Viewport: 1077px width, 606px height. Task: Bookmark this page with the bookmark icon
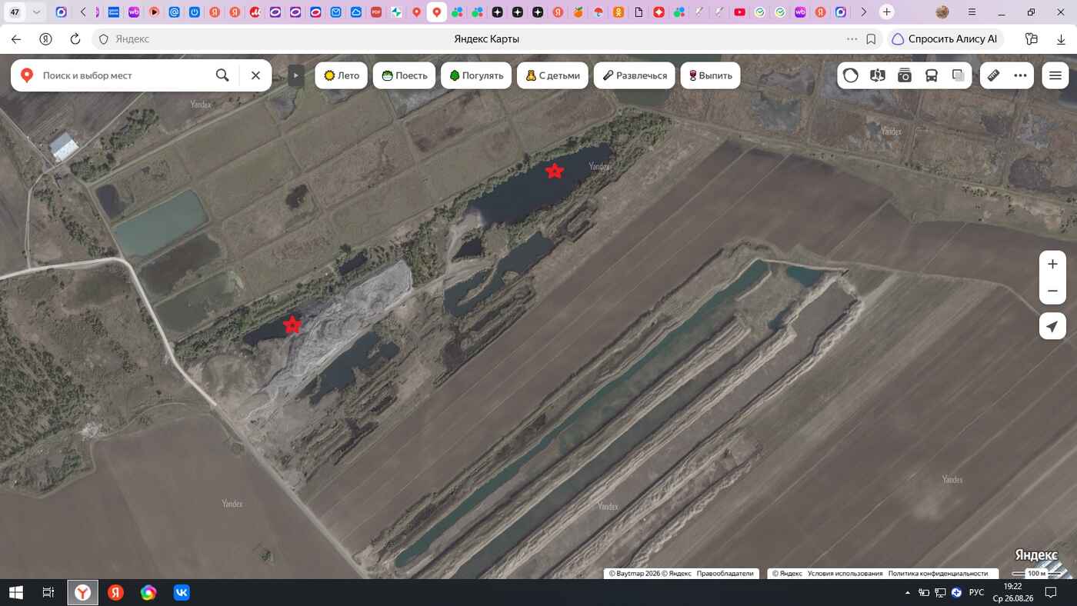pyautogui.click(x=871, y=39)
